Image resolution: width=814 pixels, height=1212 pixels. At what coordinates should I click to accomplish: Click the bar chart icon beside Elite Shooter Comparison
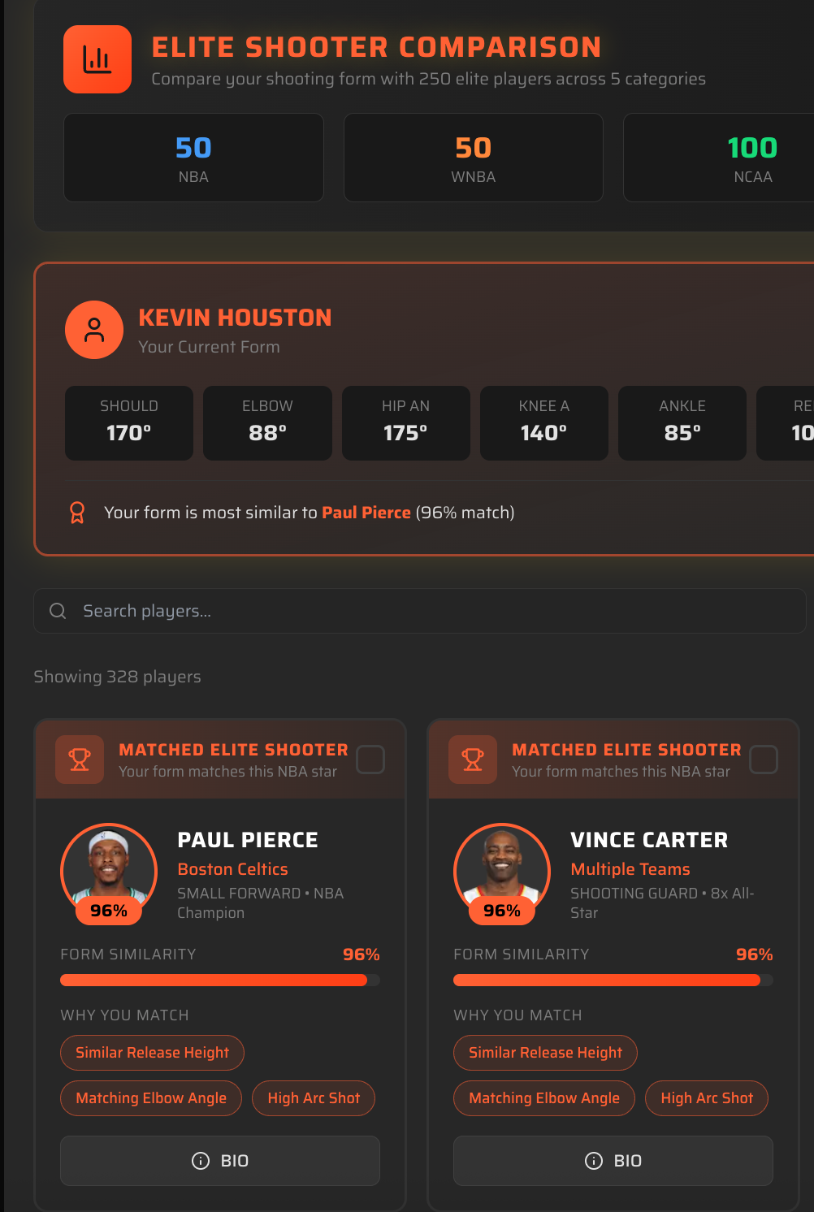point(97,58)
